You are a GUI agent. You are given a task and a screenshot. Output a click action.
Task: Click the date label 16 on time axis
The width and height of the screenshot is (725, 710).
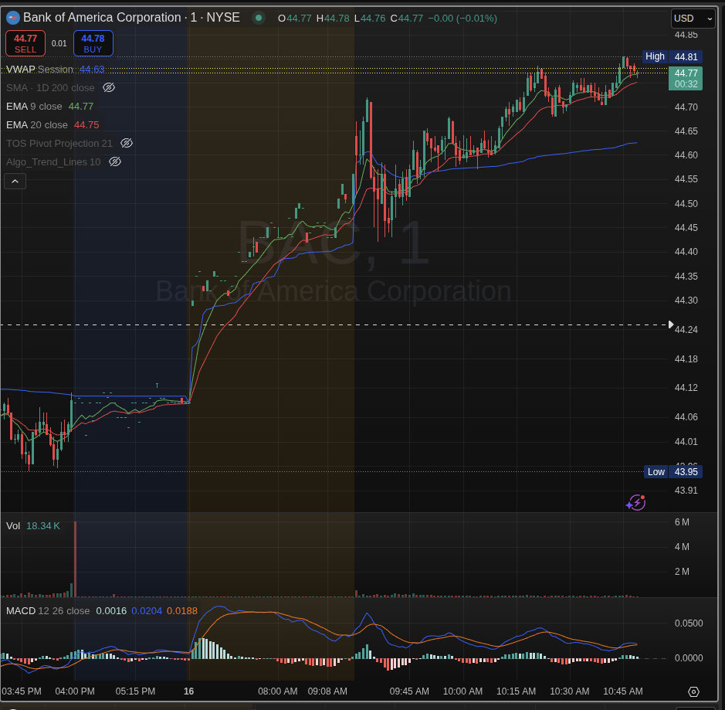pos(188,691)
